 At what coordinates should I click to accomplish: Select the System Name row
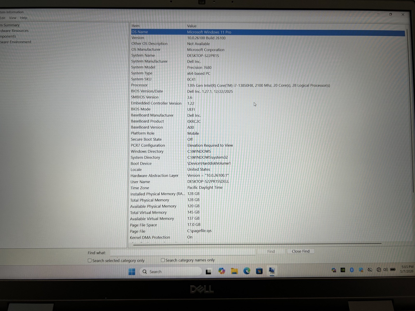point(268,55)
